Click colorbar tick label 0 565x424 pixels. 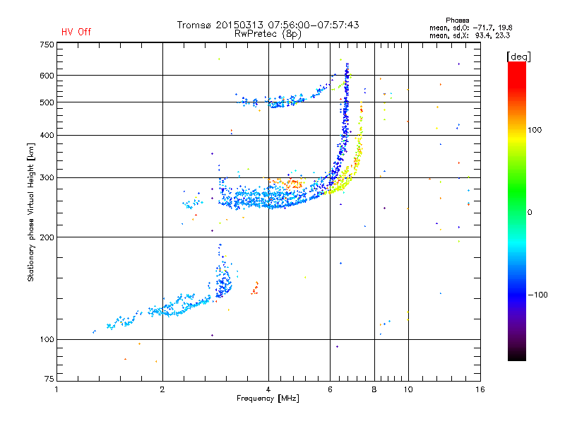click(530, 213)
